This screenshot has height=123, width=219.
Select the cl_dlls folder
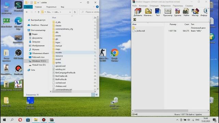click(x=58, y=22)
